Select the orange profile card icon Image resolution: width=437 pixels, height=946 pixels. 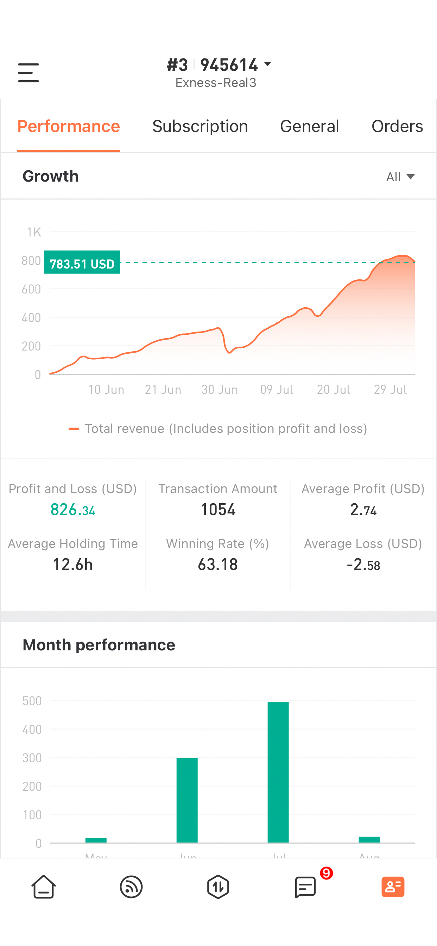click(393, 887)
